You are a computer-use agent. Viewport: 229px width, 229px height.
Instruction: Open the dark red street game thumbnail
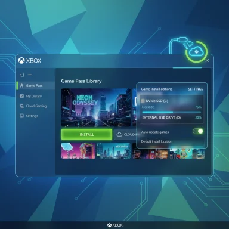point(150,153)
